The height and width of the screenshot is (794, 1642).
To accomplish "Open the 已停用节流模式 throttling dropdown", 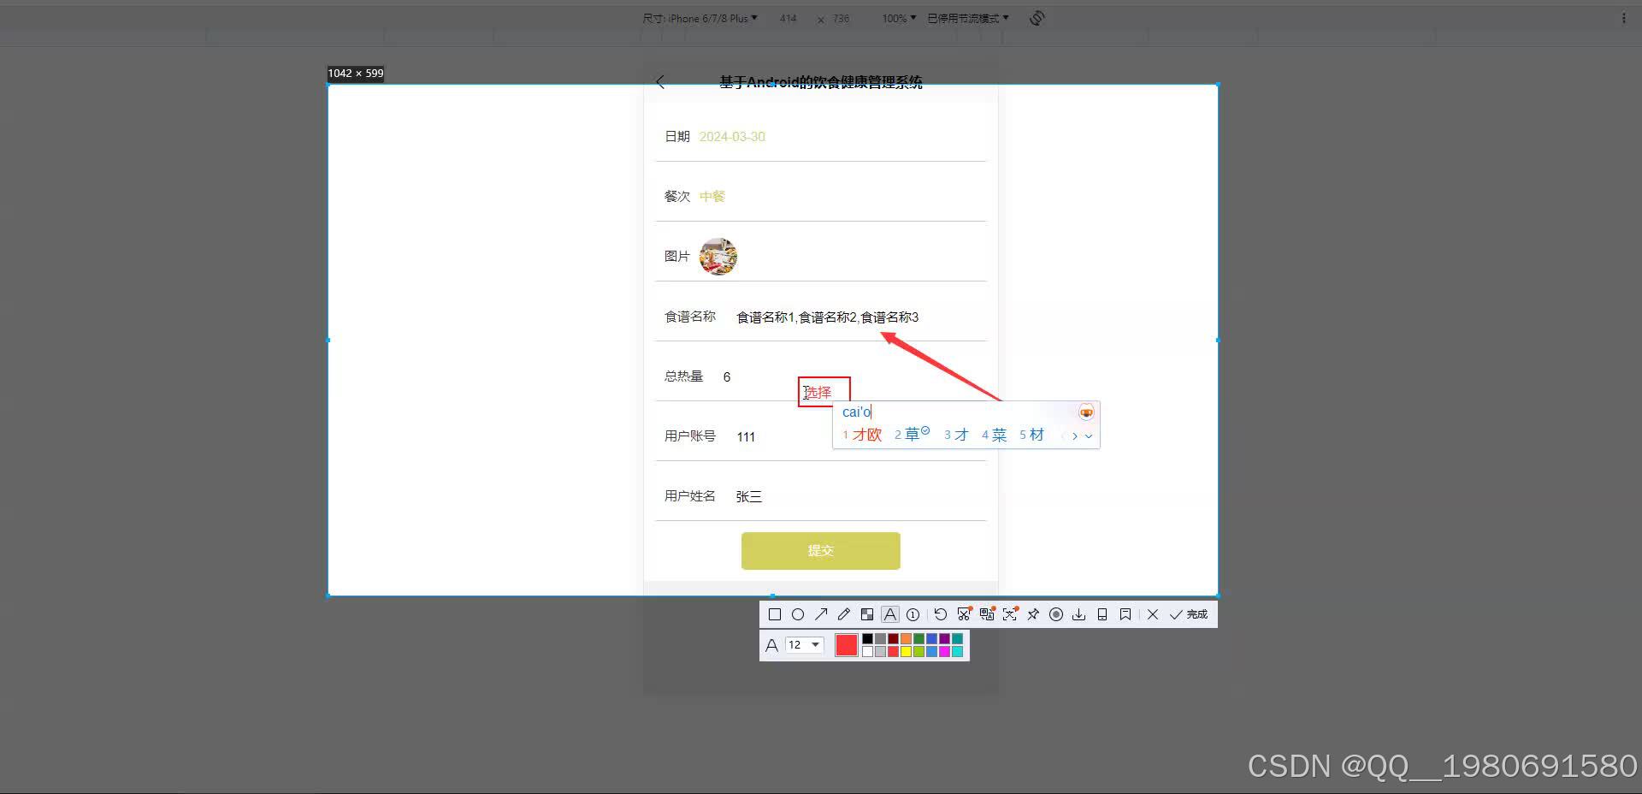I will coord(968,18).
